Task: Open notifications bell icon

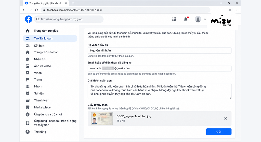Action: coord(186,19)
